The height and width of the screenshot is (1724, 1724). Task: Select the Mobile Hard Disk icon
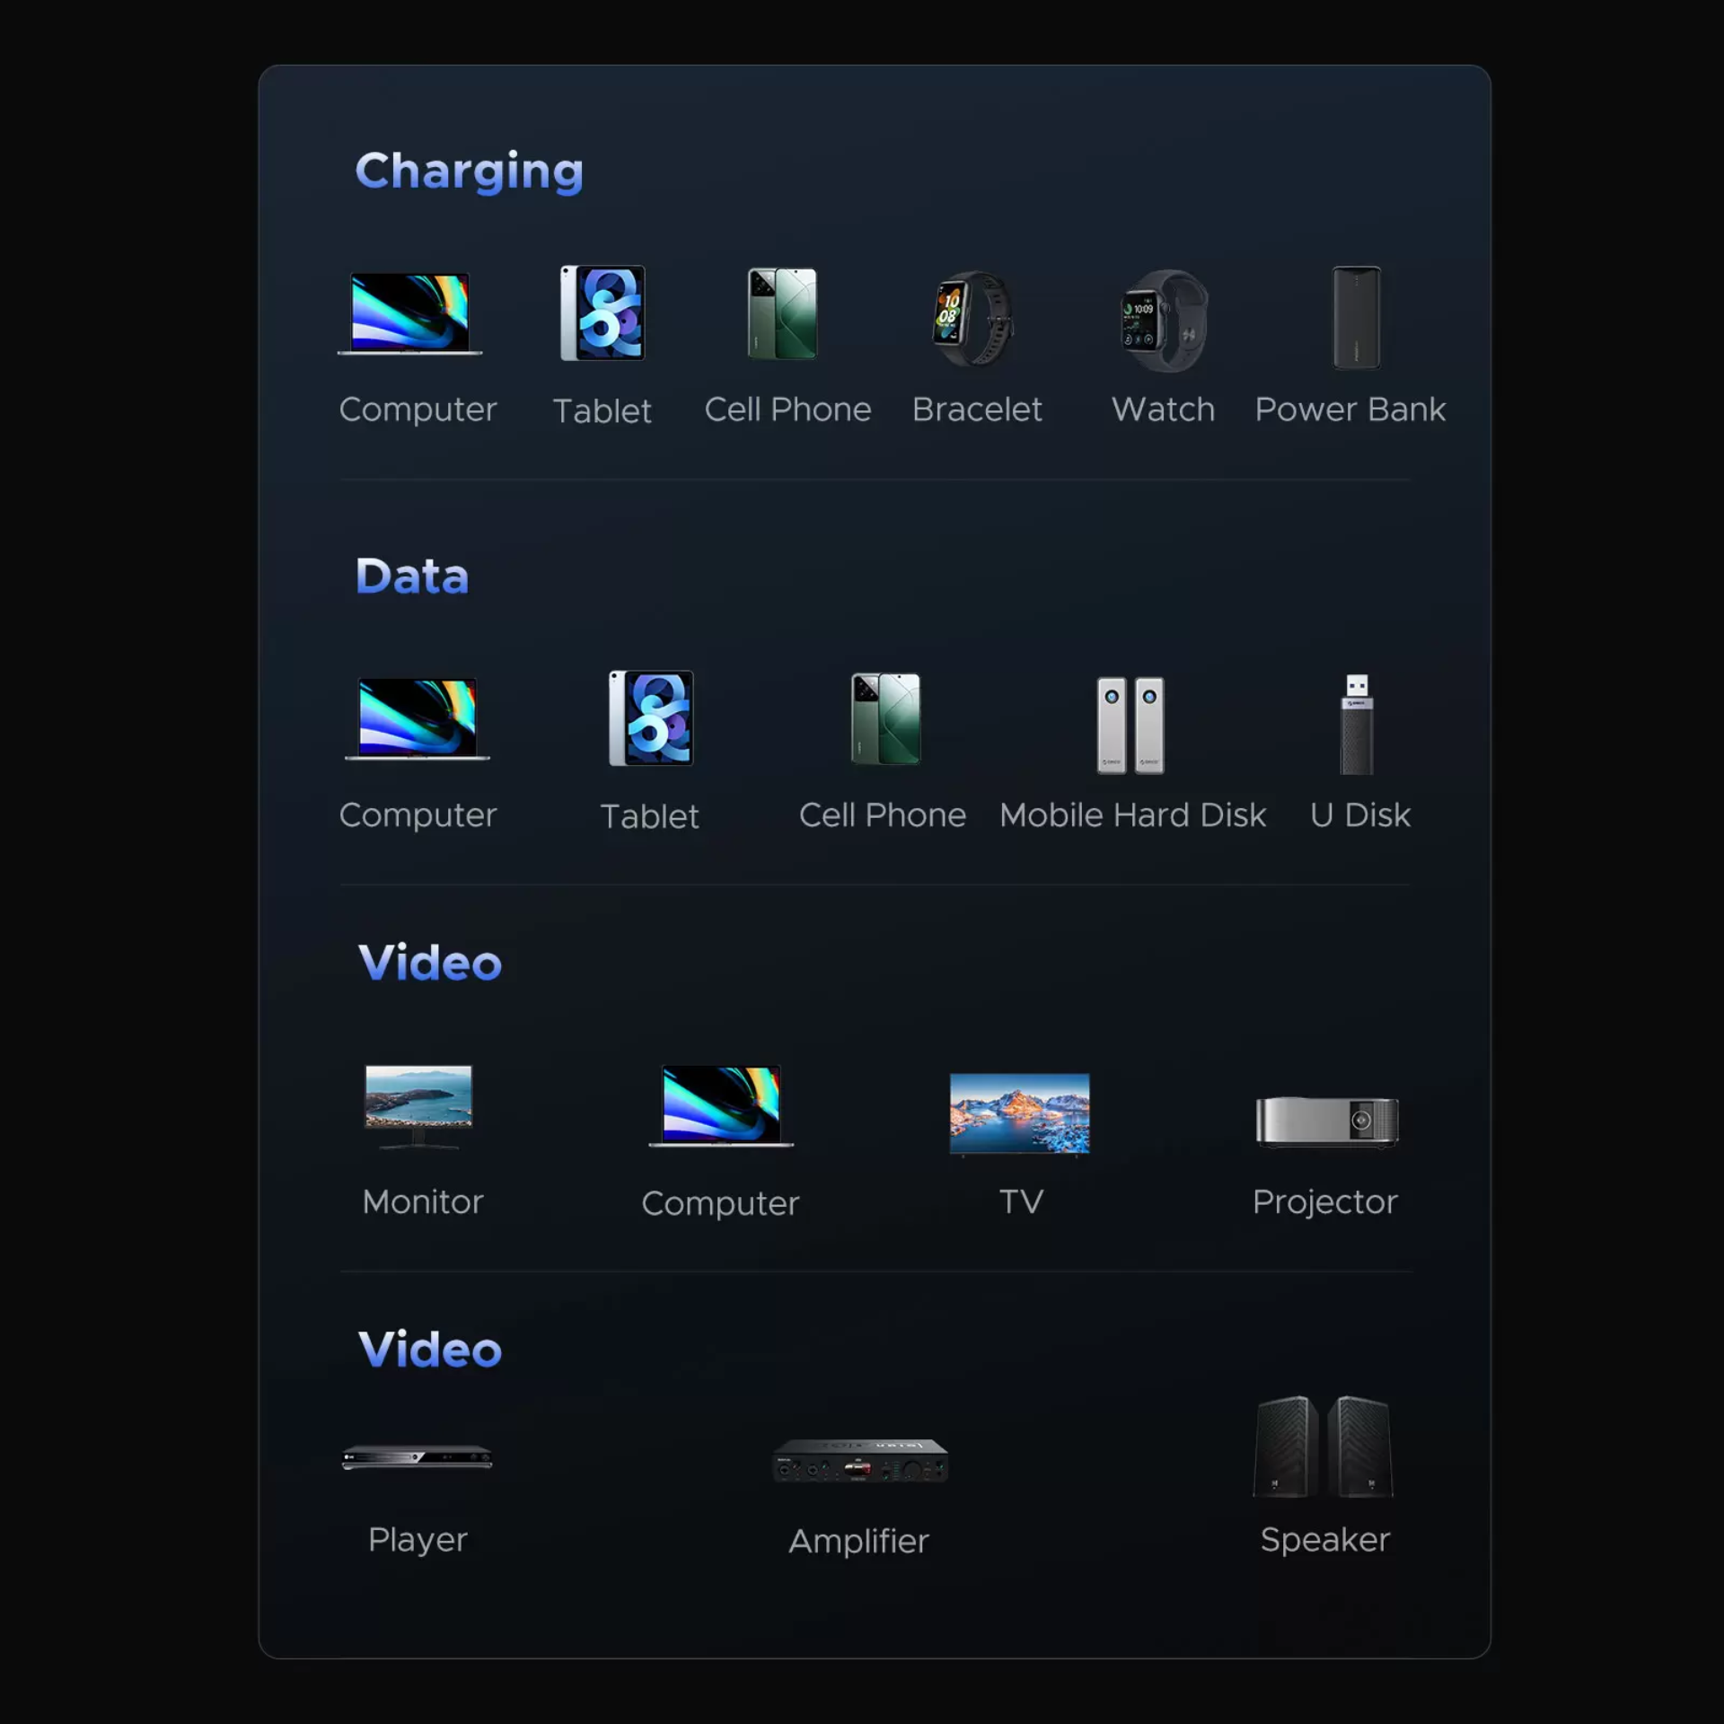click(x=1130, y=725)
